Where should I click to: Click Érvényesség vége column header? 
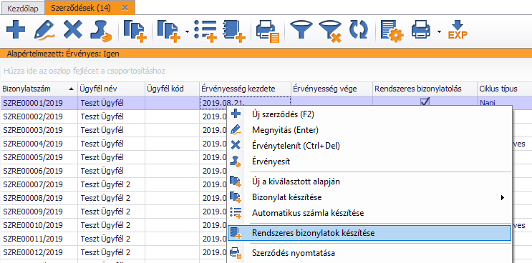[332, 89]
